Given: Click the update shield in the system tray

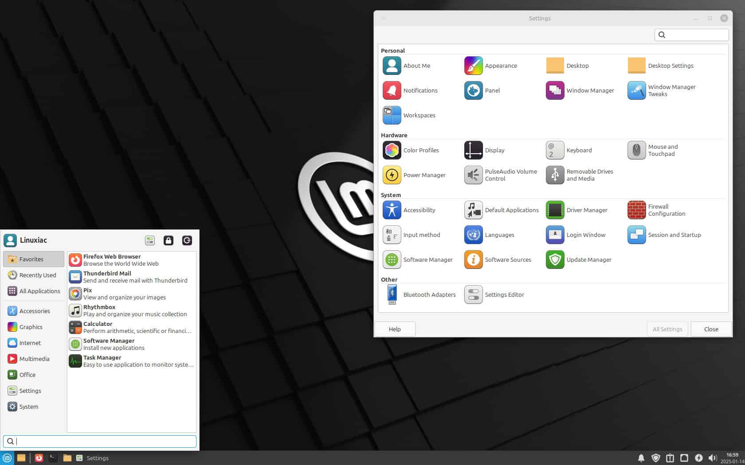Looking at the screenshot, I should pos(656,458).
